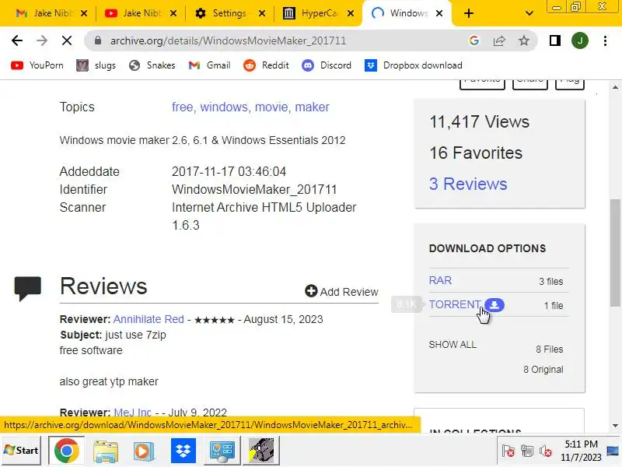View site information padlock icon
The height and width of the screenshot is (467, 622).
(98, 40)
